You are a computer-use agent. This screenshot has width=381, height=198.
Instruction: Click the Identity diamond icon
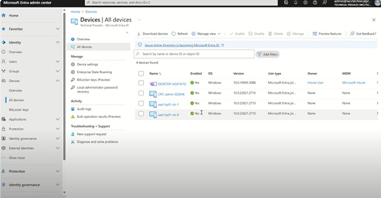pyautogui.click(x=4, y=42)
